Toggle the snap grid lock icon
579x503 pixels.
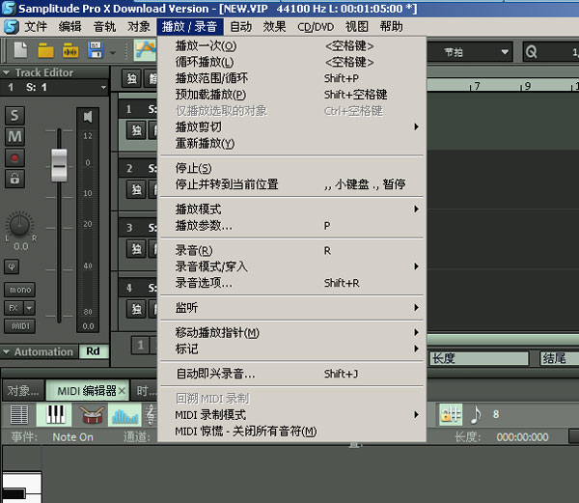(x=451, y=414)
